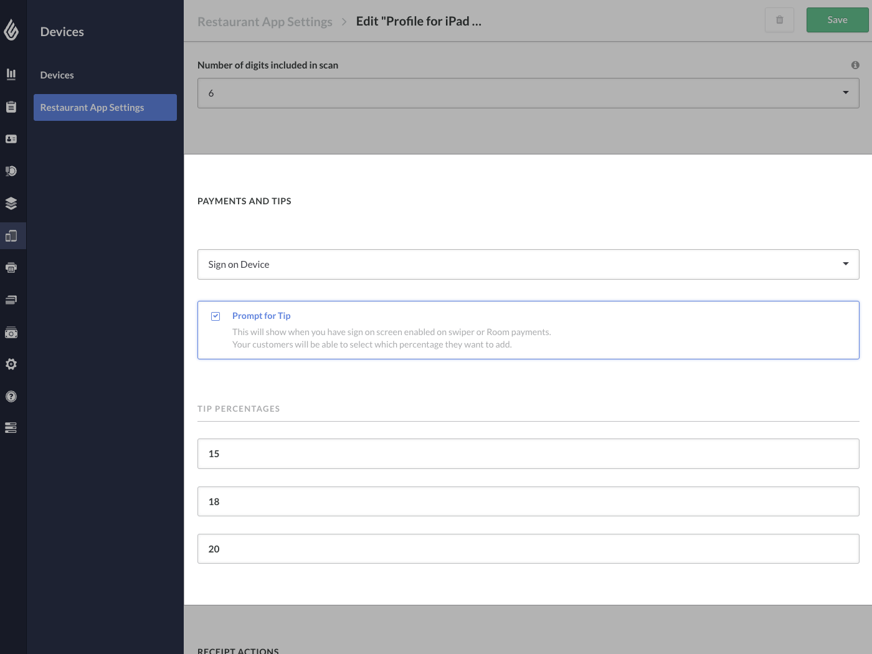Click the stacked layers sidebar icon
Image resolution: width=872 pixels, height=654 pixels.
pos(11,203)
